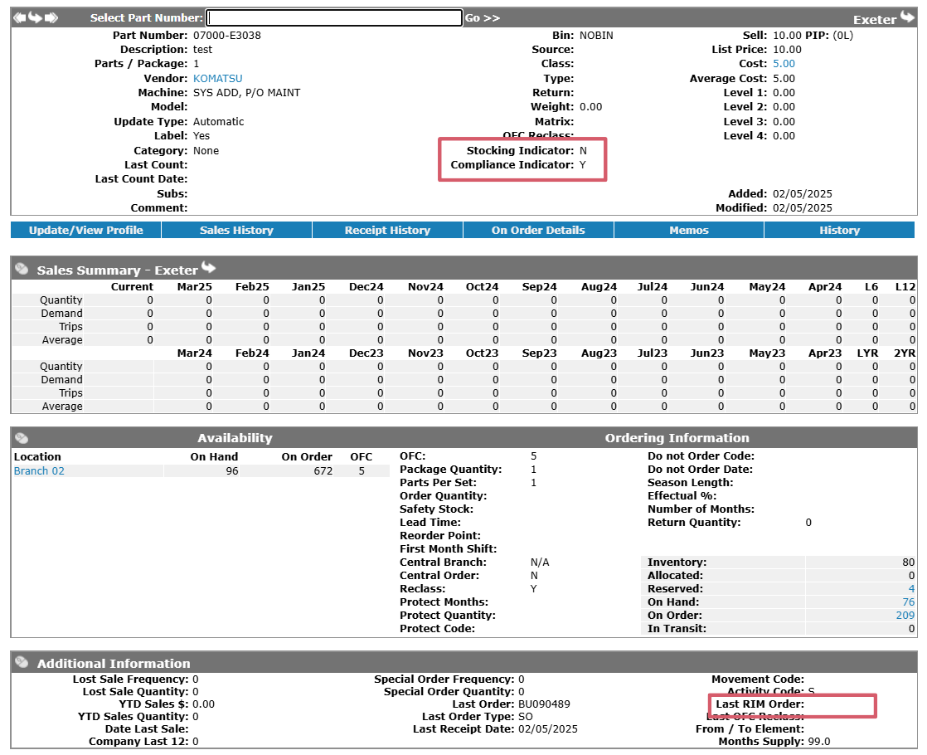Image resolution: width=927 pixels, height=755 pixels.
Task: Click the LYR column header
Action: pyautogui.click(x=867, y=353)
